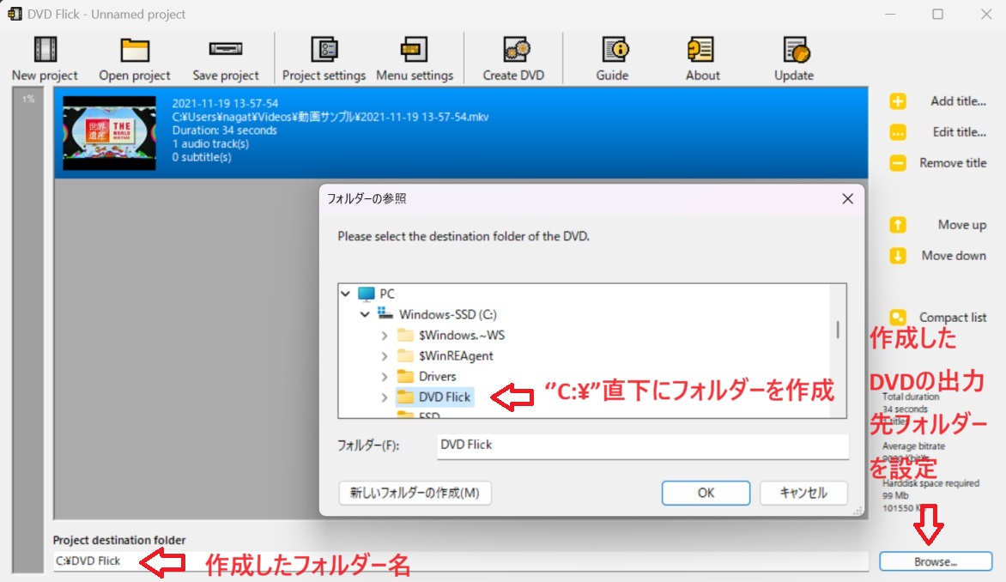
Task: Click the $WinREAgent folder icon
Action: (x=405, y=355)
